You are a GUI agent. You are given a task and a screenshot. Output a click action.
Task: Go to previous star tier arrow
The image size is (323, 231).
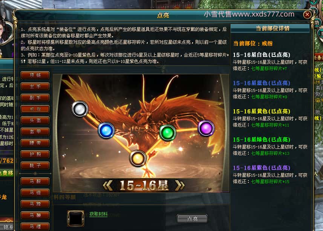[107, 185]
